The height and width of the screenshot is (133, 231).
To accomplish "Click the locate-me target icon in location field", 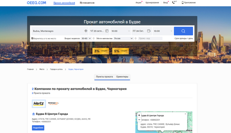I will click(86, 31).
